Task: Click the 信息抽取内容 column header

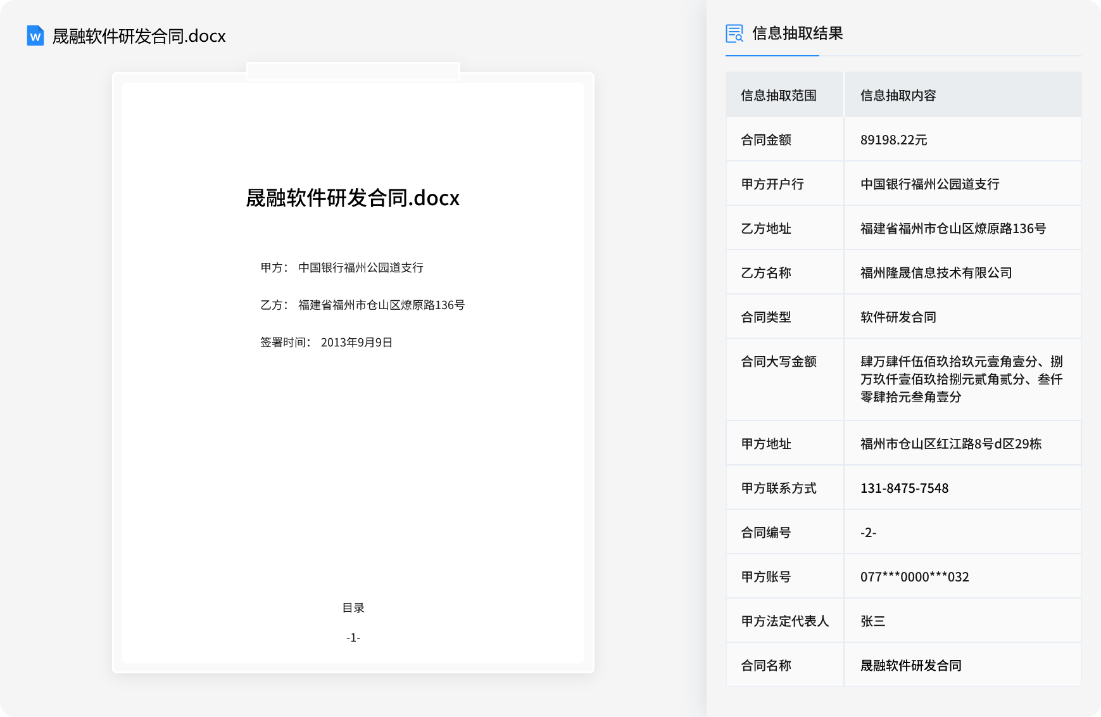Action: (898, 96)
